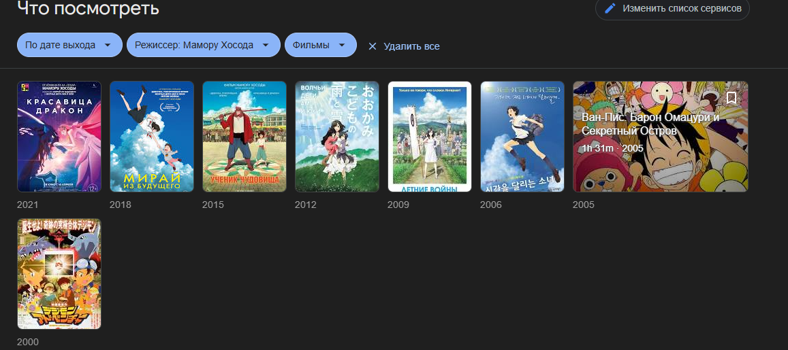The width and height of the screenshot is (788, 350).
Task: Click the year label 2000
Action: [28, 342]
